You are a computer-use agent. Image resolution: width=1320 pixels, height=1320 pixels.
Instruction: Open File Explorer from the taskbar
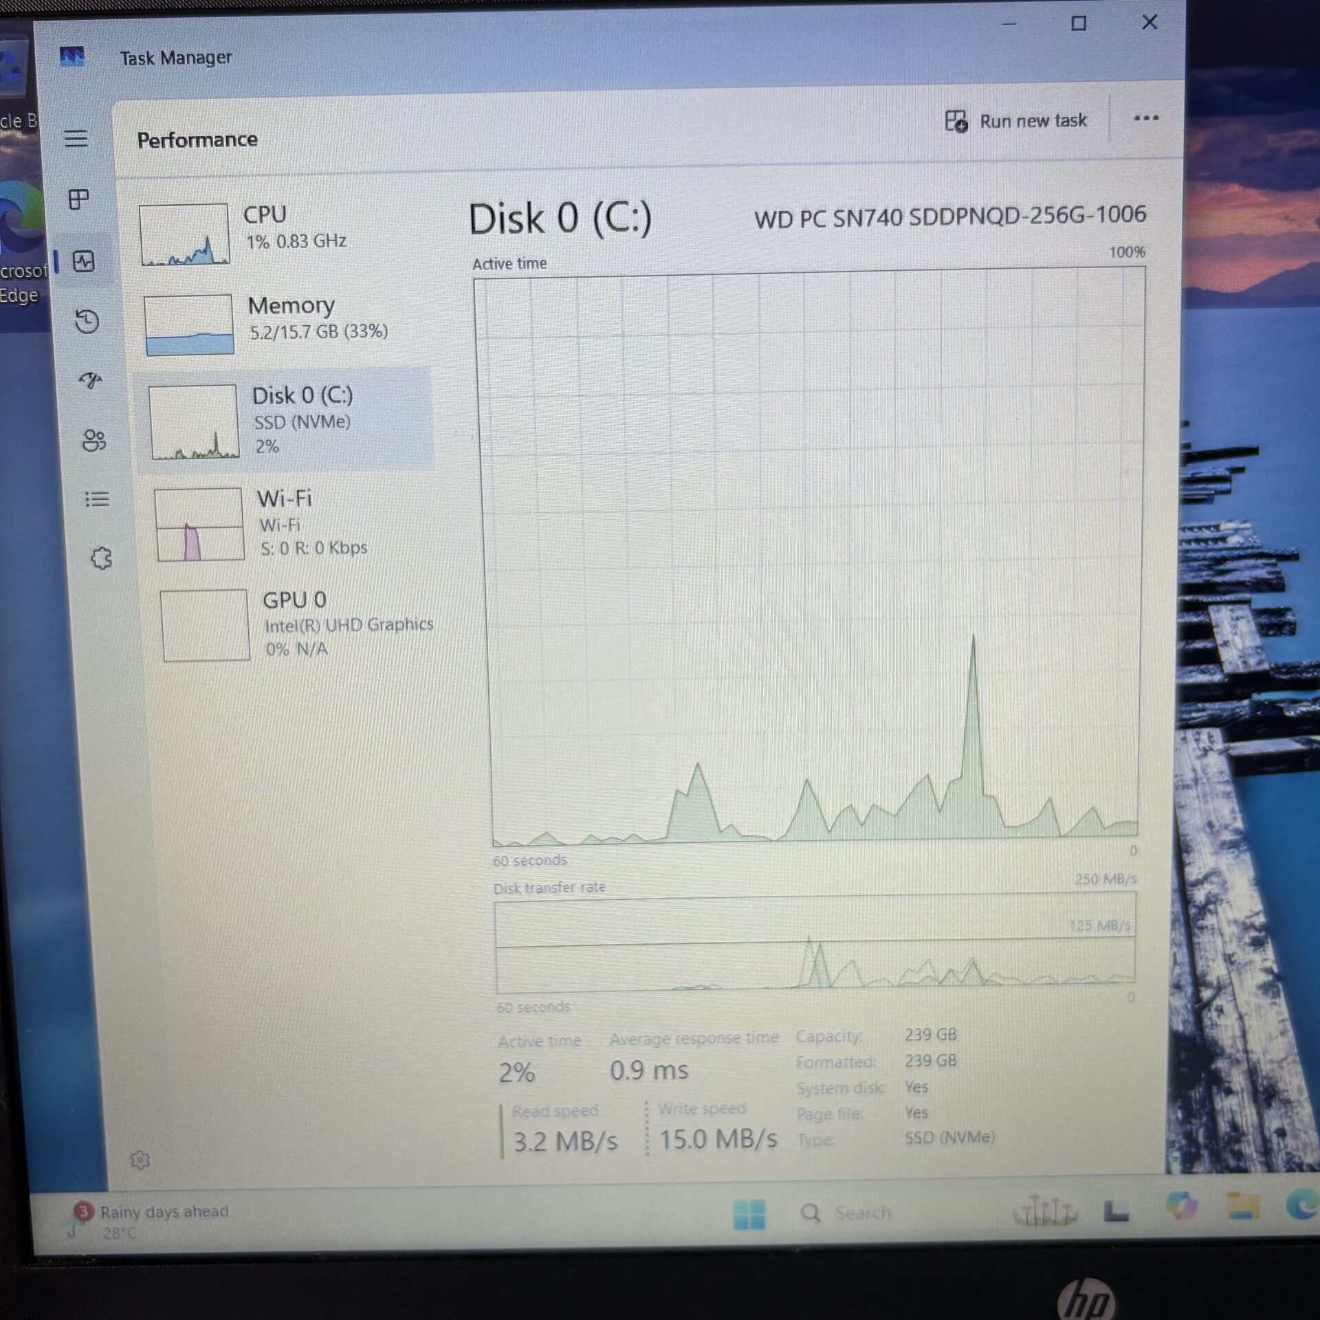point(1243,1207)
